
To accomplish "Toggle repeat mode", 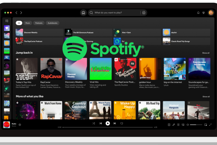I will click(122, 123).
